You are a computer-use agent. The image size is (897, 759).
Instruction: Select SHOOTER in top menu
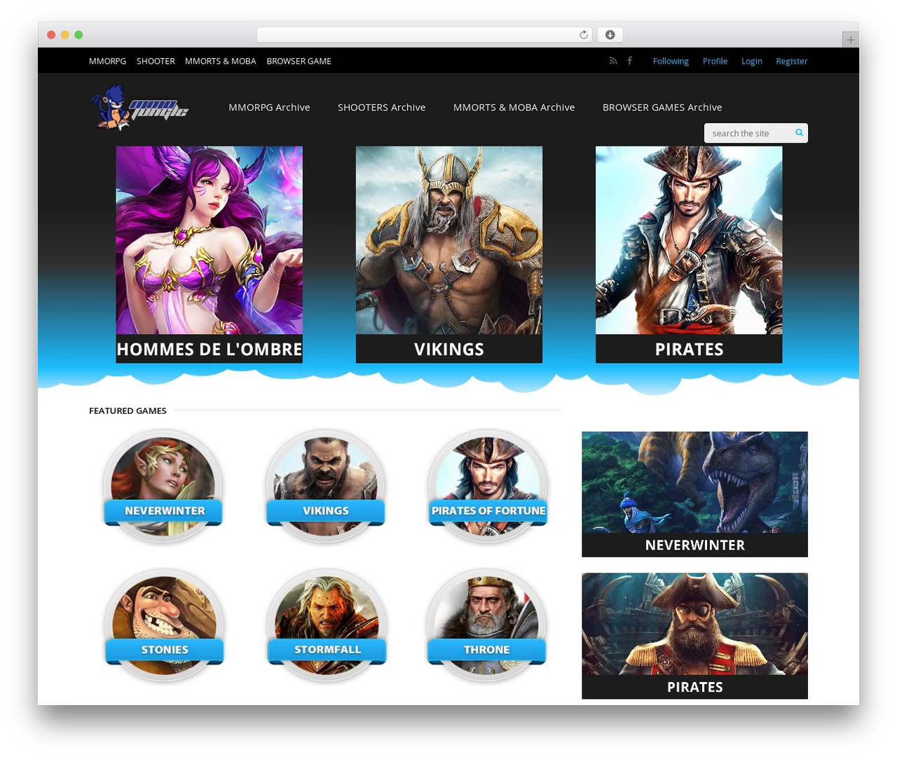(156, 61)
